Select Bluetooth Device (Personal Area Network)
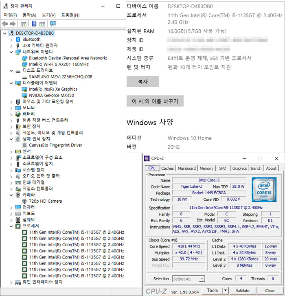The image size is (285, 298). coord(68,58)
